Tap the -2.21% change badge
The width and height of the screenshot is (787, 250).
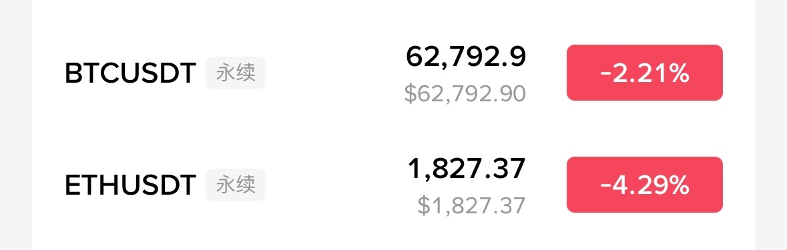(x=644, y=73)
